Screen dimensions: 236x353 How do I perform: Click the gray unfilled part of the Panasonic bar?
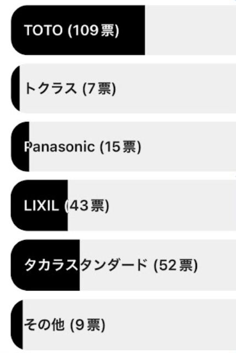click(133, 147)
